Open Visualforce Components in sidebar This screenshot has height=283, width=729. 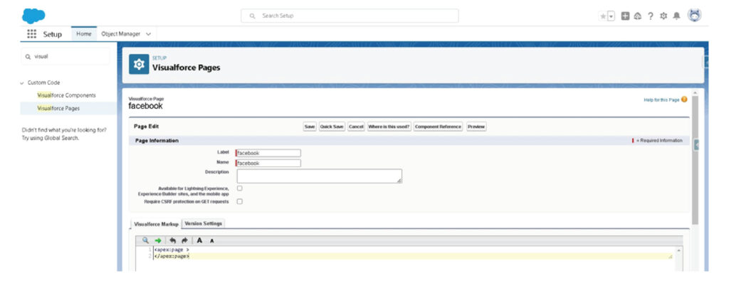click(x=66, y=95)
